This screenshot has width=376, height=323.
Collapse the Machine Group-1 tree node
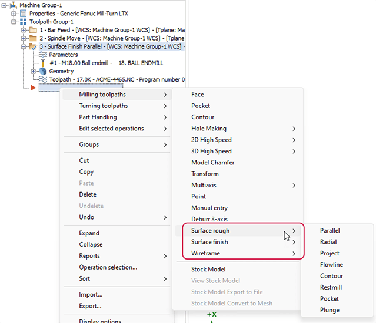(5, 5)
